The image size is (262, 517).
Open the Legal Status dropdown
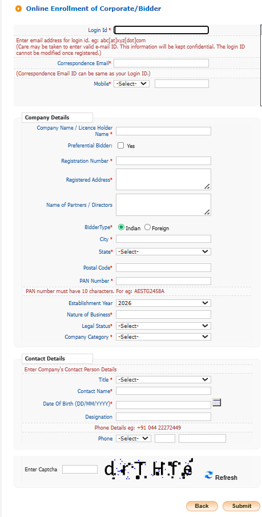click(x=163, y=326)
